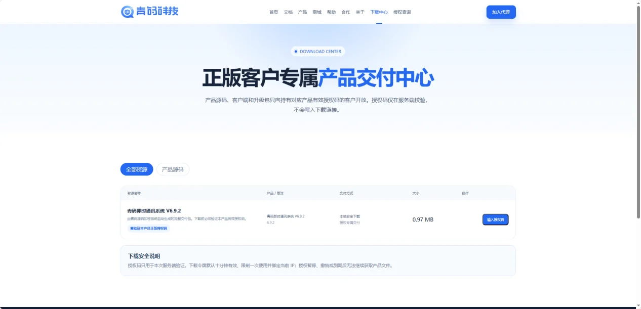Click the 授权专属交付 text
Image resolution: width=641 pixels, height=309 pixels.
click(x=350, y=223)
